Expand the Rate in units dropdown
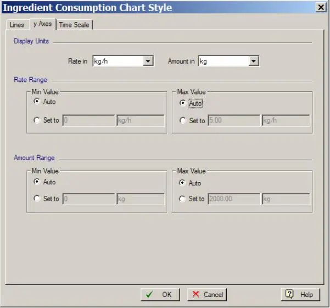 click(x=148, y=61)
